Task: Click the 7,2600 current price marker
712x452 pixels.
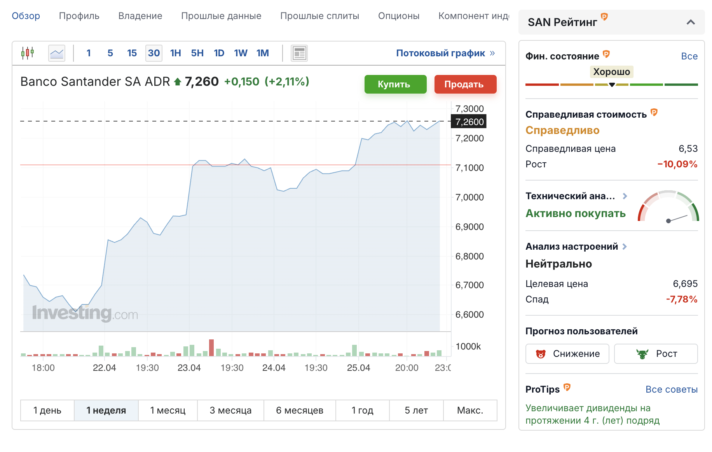Action: 469,122
